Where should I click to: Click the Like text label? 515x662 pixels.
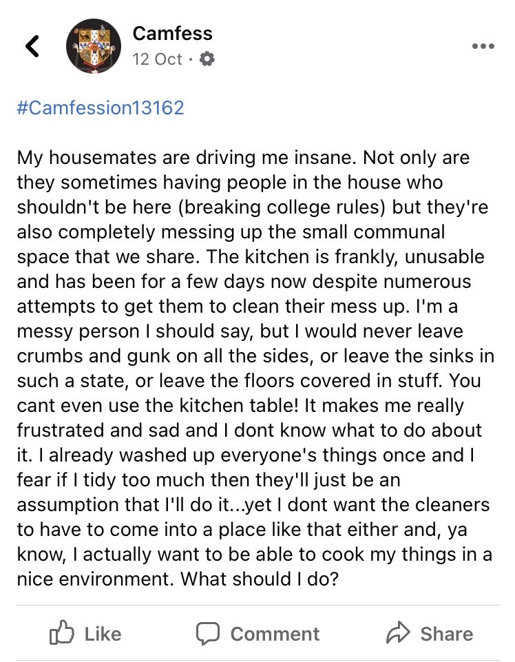pos(103,634)
